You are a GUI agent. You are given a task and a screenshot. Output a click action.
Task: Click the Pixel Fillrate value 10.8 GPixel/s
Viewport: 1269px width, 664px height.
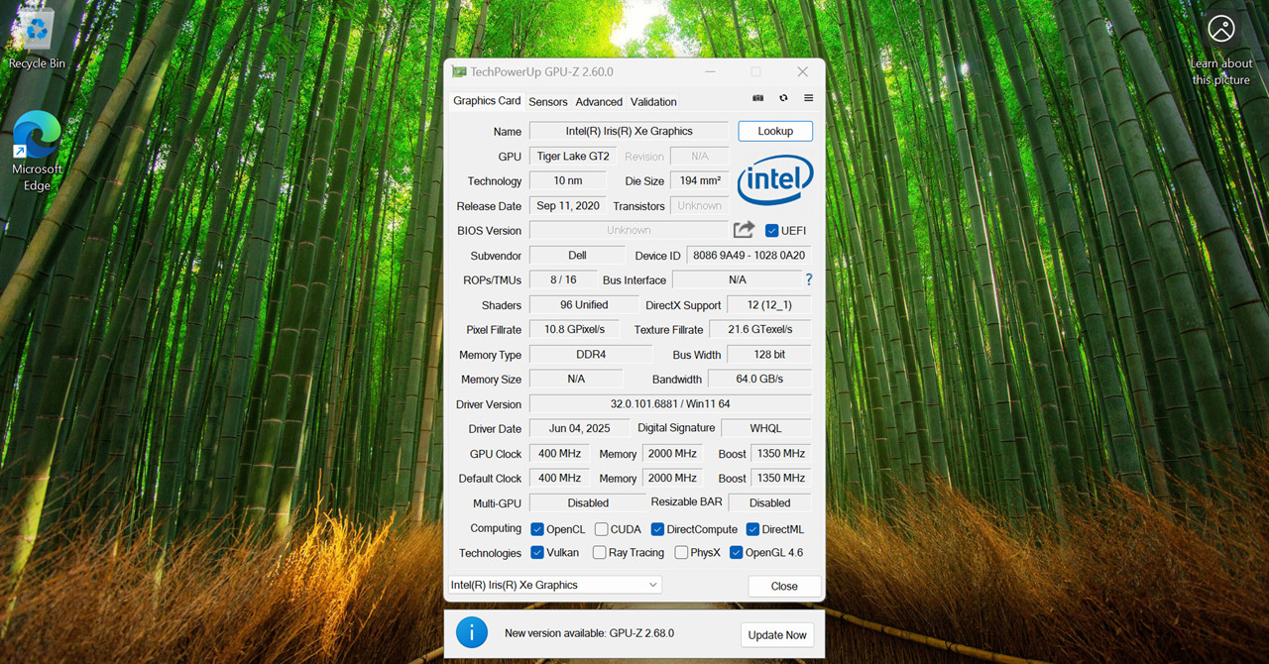point(575,329)
